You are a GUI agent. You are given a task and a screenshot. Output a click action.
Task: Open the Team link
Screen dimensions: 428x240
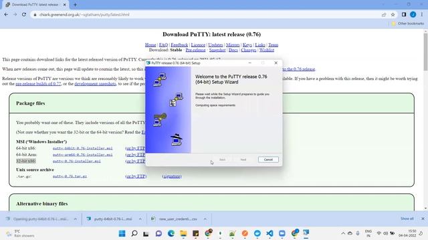(274, 45)
